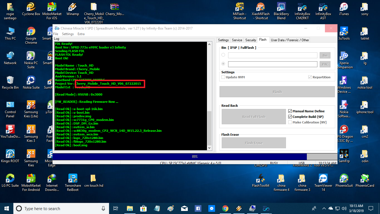Image resolution: width=380 pixels, height=214 pixels.
Task: Launch Winamp from the desktop
Action: 73,9
